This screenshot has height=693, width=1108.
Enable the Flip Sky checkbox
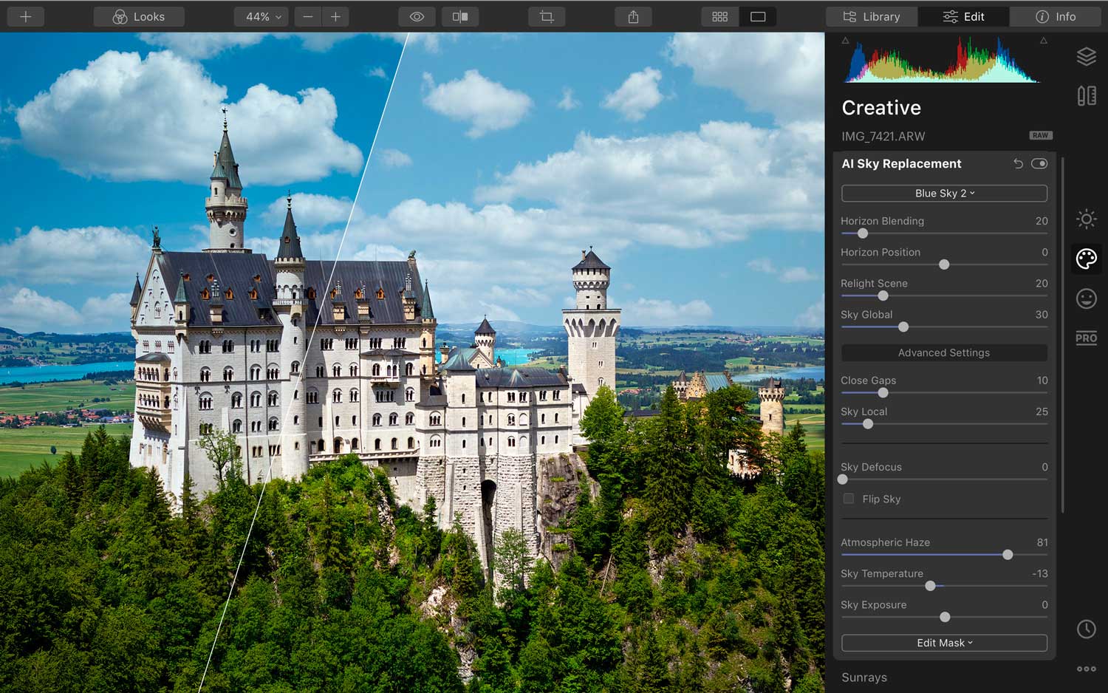849,499
